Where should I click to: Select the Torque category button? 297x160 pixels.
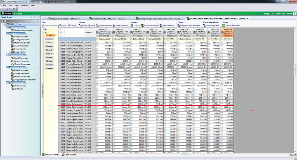[49, 53]
